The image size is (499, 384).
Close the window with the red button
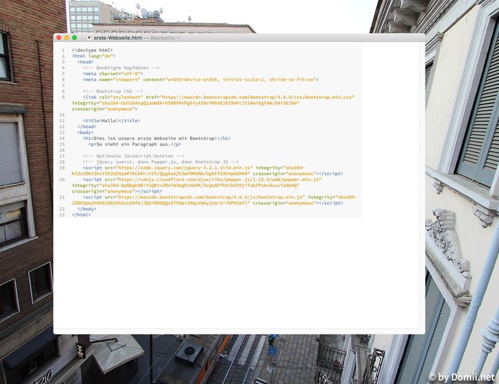coord(59,38)
